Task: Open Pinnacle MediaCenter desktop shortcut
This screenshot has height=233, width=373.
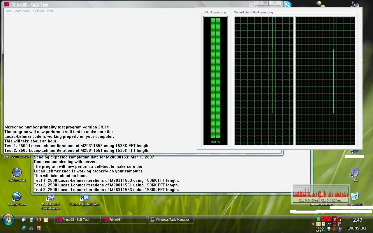Action: click(x=85, y=200)
